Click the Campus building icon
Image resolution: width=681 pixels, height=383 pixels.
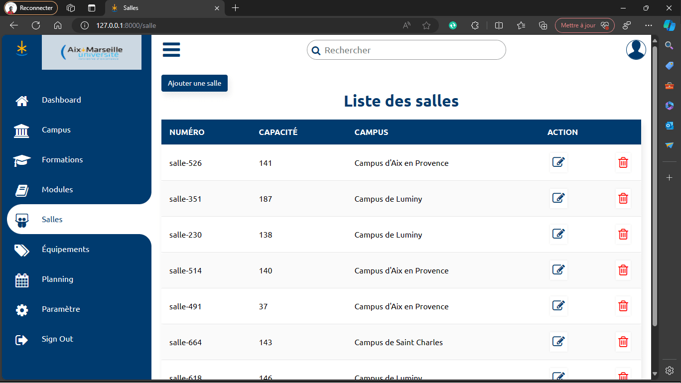coord(22,130)
